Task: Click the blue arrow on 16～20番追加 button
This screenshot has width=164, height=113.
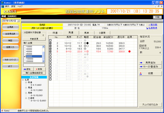Action: [141, 67]
